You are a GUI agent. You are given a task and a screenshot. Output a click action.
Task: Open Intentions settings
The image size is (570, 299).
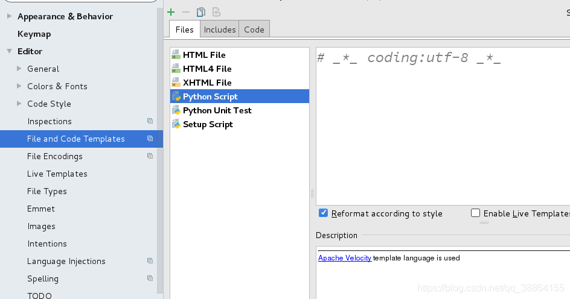[x=47, y=244]
